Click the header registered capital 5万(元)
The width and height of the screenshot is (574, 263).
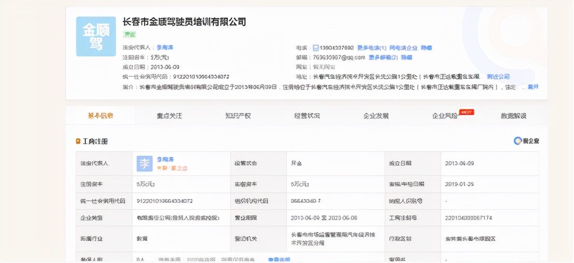(160, 57)
